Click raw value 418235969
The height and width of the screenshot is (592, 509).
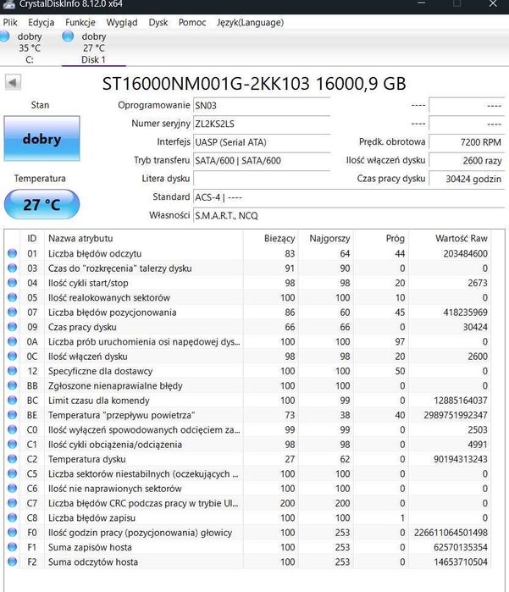pyautogui.click(x=465, y=313)
